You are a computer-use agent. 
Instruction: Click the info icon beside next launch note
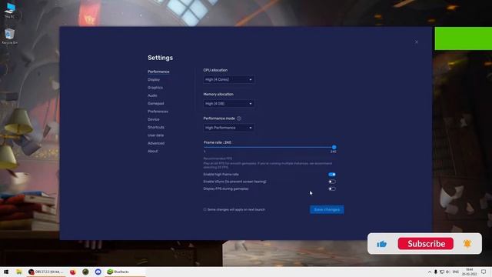pyautogui.click(x=205, y=209)
